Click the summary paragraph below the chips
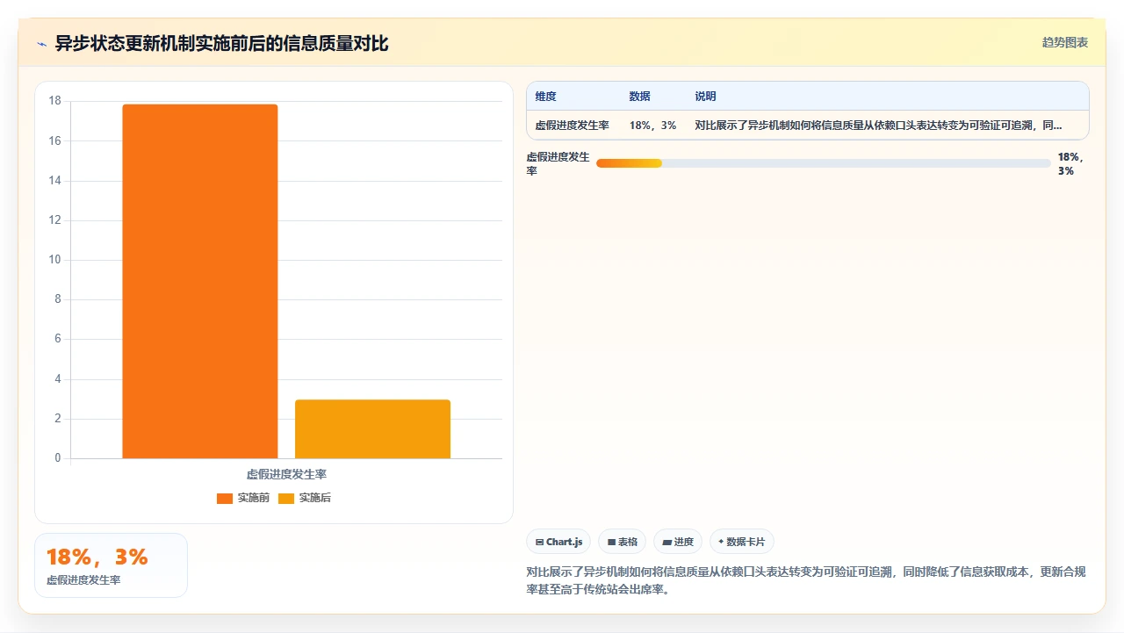 tap(806, 580)
